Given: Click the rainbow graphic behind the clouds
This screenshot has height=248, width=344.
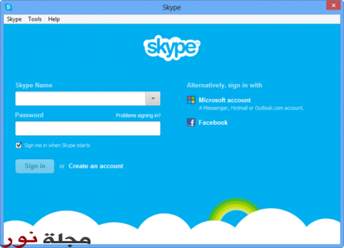Looking at the screenshot, I should [x=234, y=209].
